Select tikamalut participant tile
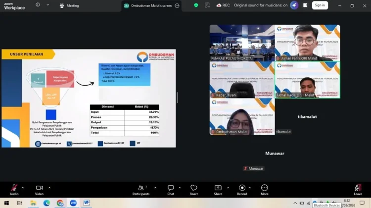Image resolution: width=371 pixels, height=208 pixels. coord(307,117)
